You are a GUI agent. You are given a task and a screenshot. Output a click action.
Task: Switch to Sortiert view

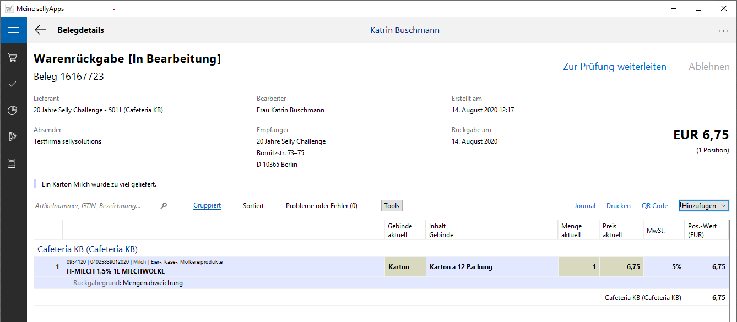[253, 206]
